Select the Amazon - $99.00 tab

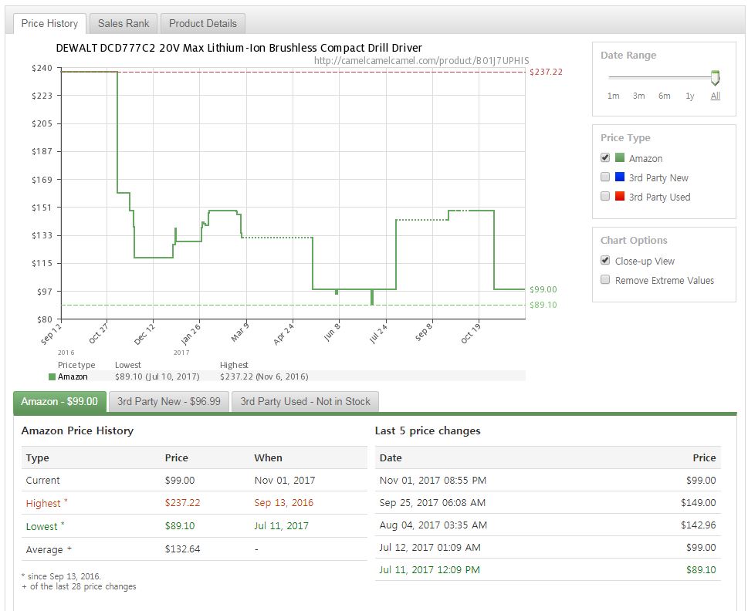tap(59, 401)
